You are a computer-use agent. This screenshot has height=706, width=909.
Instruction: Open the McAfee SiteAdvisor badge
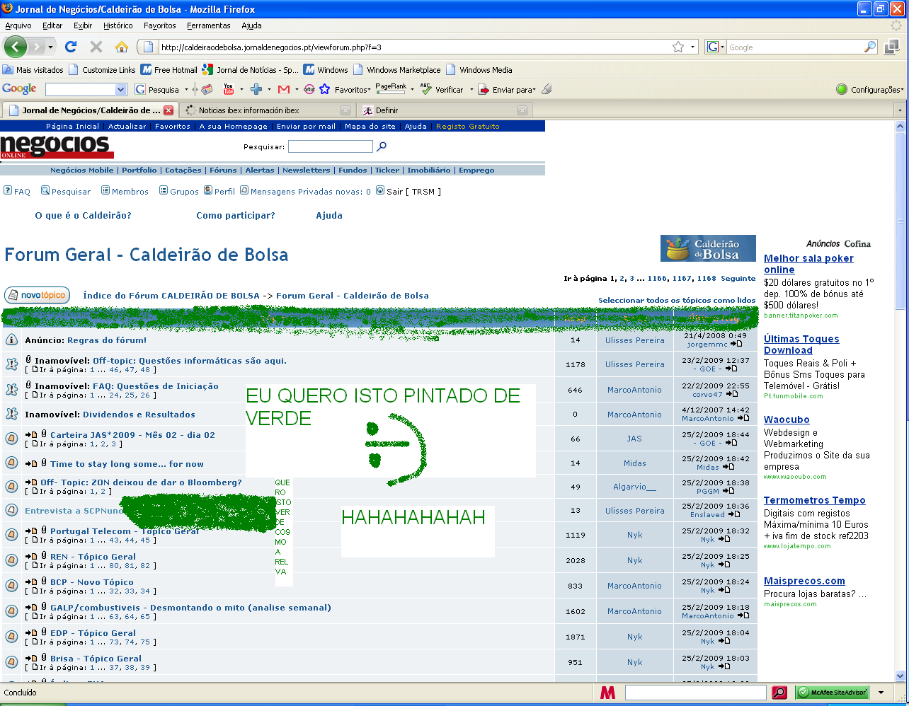tap(833, 693)
